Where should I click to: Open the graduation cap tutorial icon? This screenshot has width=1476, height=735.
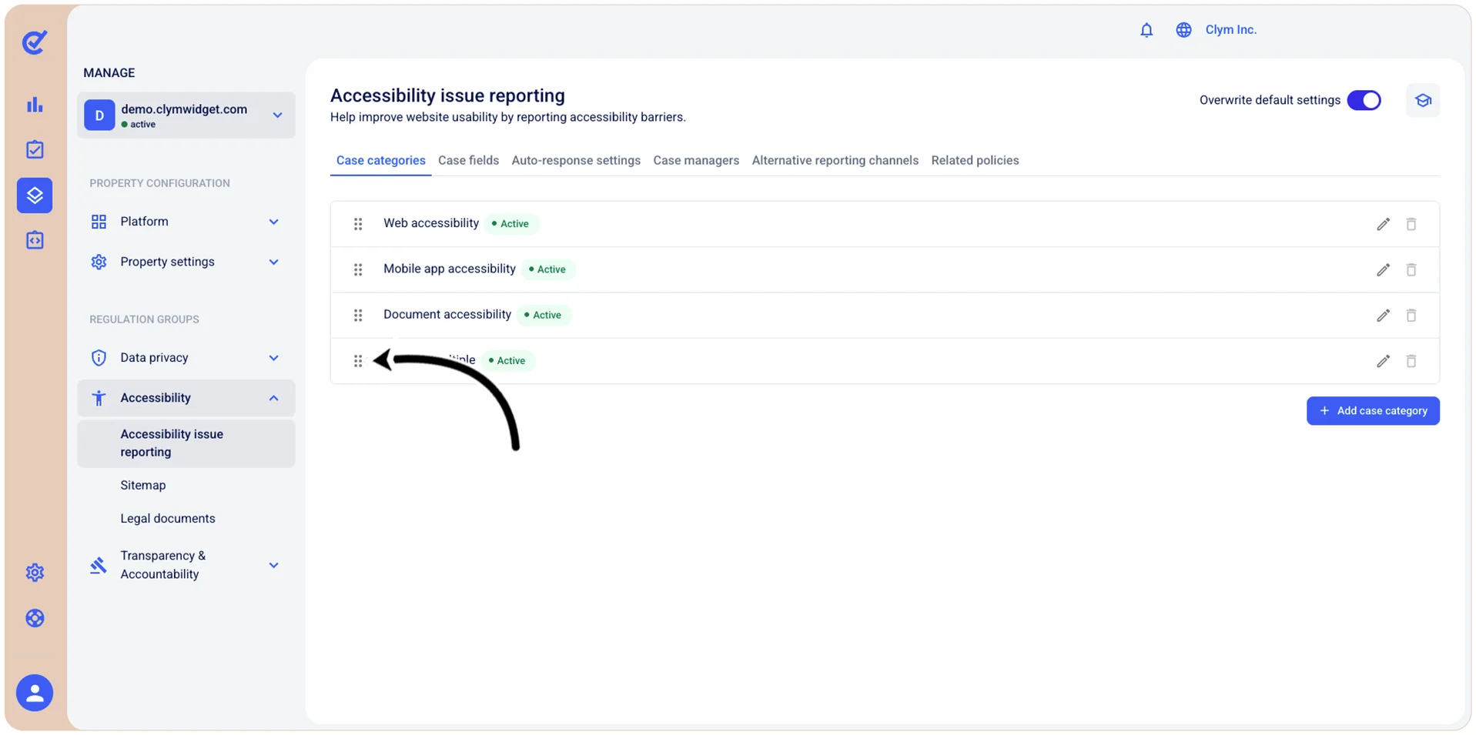click(x=1423, y=100)
